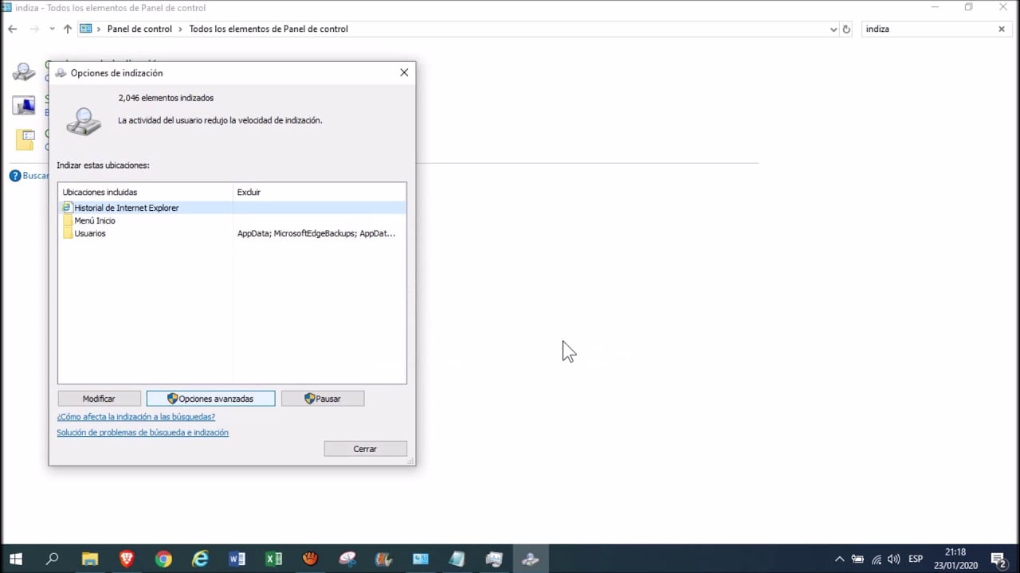Select Menú Inicio location row
Image resolution: width=1020 pixels, height=573 pixels.
pos(233,220)
